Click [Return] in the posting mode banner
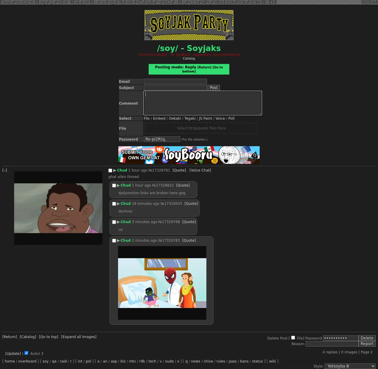This screenshot has width=378, height=369. pyautogui.click(x=204, y=67)
